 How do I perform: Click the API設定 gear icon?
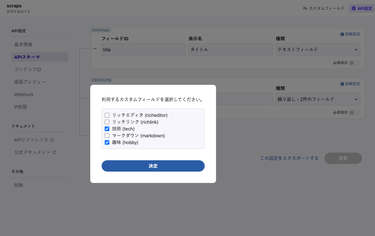(353, 9)
